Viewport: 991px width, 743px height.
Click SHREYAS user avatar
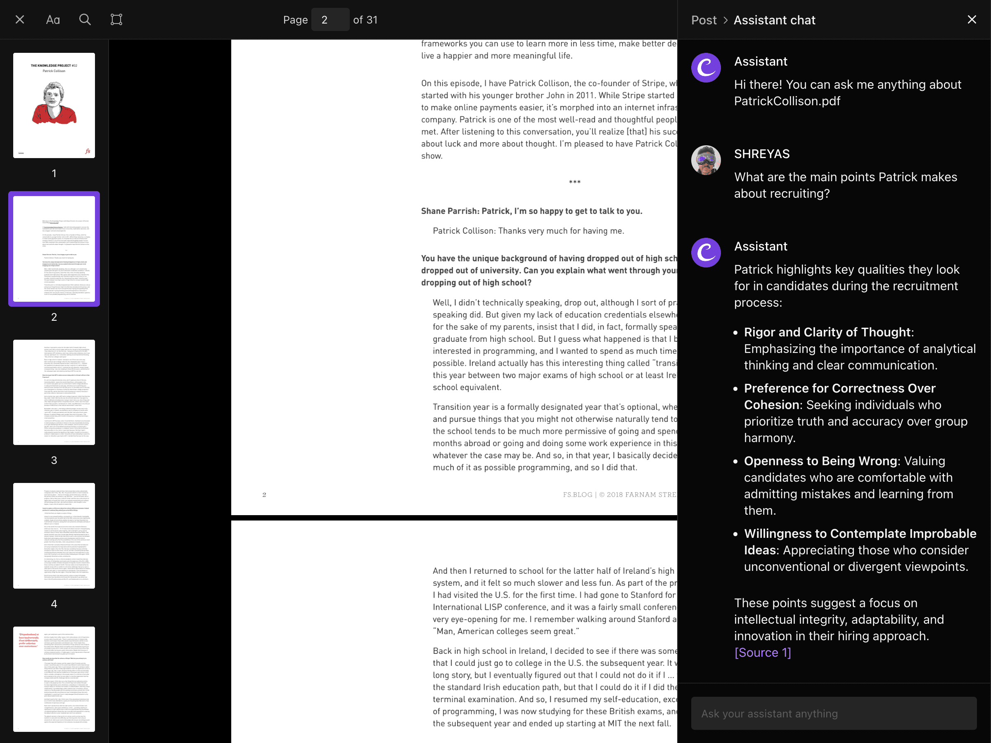click(x=706, y=160)
